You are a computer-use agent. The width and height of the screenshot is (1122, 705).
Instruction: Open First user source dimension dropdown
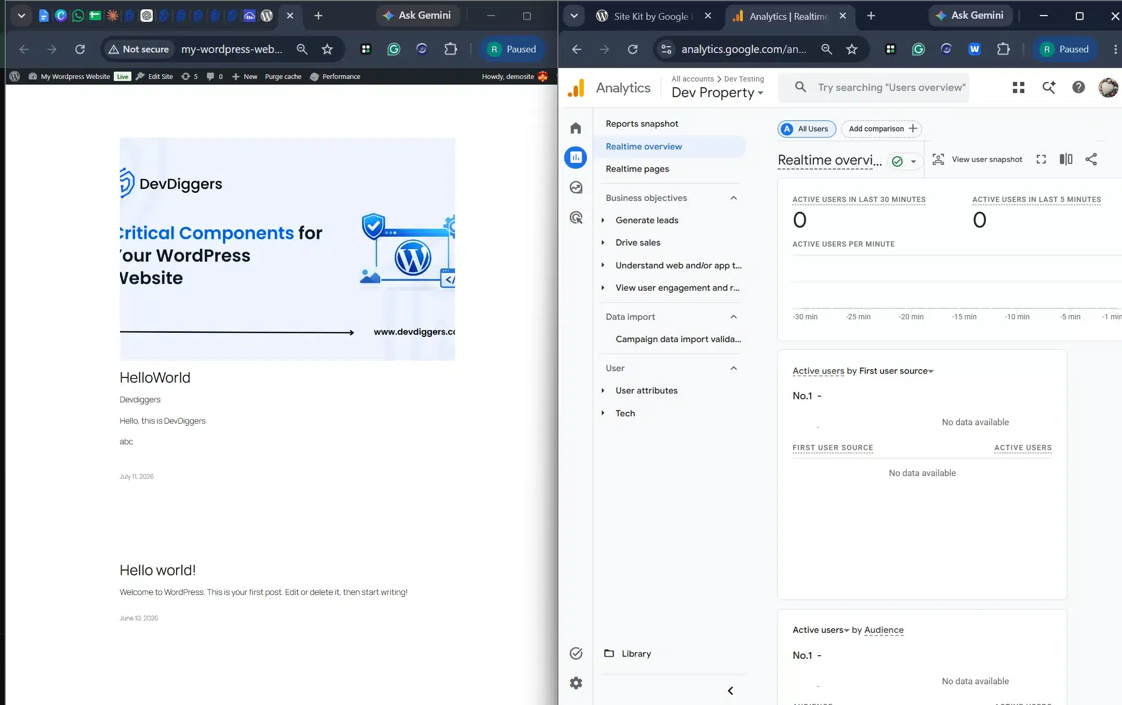[896, 371]
